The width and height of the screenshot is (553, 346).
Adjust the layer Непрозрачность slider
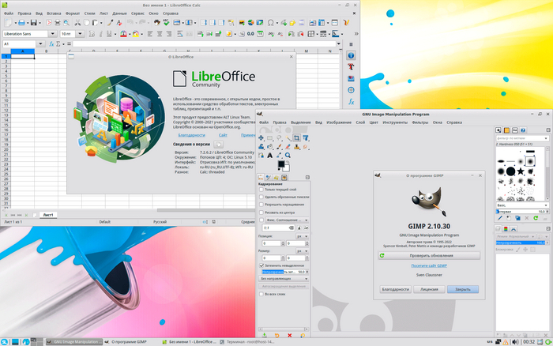coord(522,243)
